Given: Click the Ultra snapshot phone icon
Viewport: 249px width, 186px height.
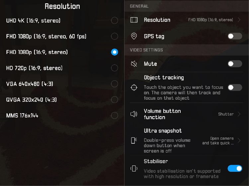Looking at the screenshot, I should point(134,140).
